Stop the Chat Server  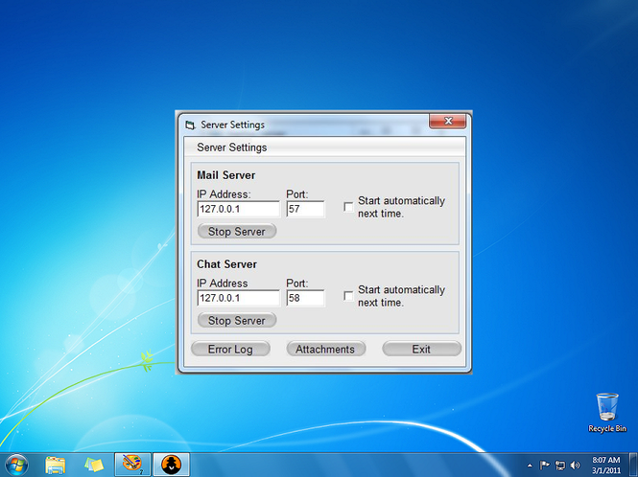coord(237,320)
